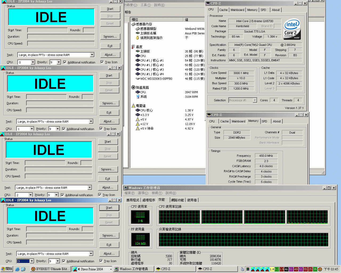Viewport: 341px width, 273px height.
Task: Open the 檔案(F) menu in Task Manager
Action: coord(129,193)
